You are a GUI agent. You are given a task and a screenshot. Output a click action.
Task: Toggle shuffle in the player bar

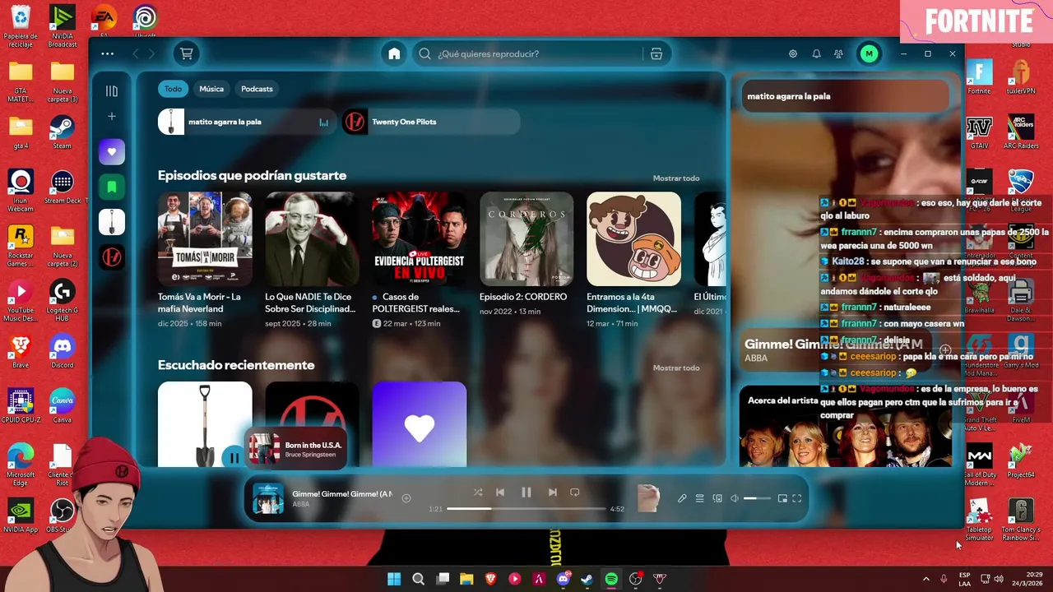tap(478, 493)
